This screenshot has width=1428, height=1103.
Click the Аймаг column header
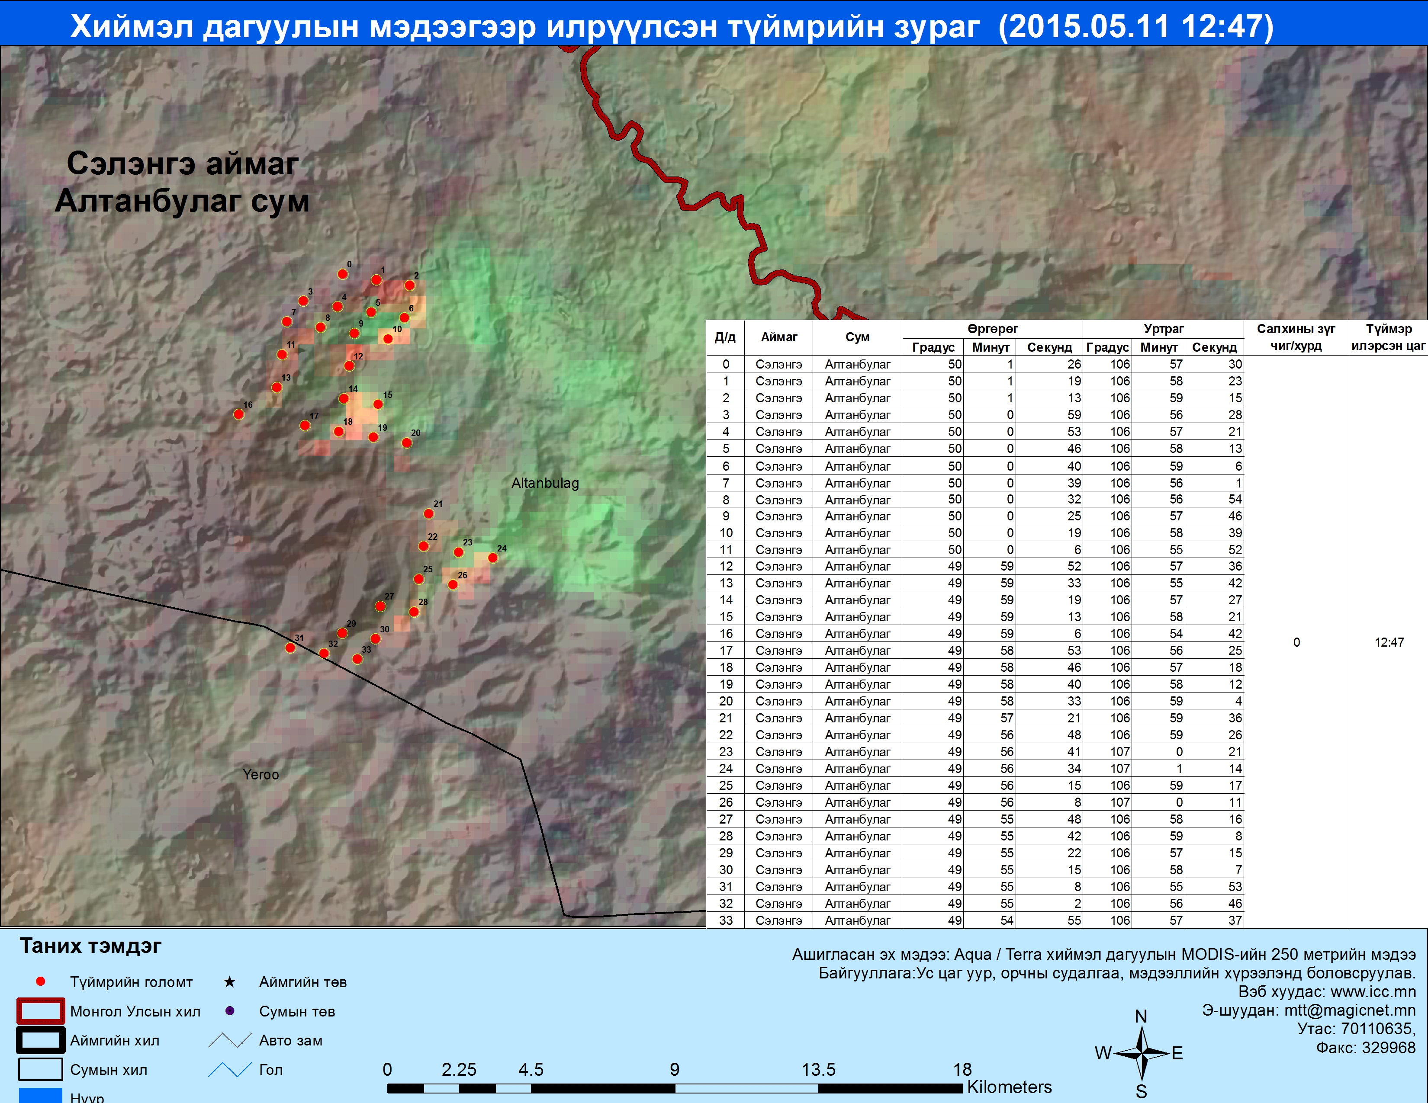779,337
